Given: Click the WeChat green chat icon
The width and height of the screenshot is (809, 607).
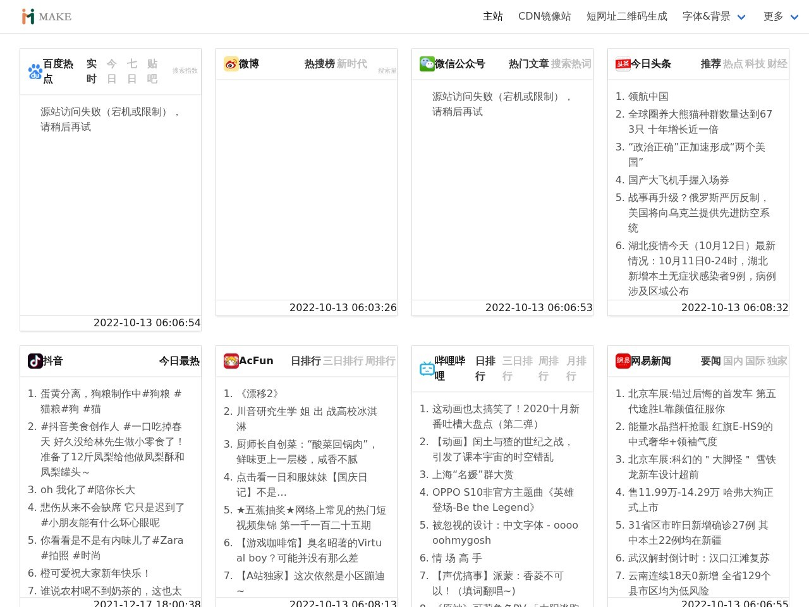Looking at the screenshot, I should [427, 64].
